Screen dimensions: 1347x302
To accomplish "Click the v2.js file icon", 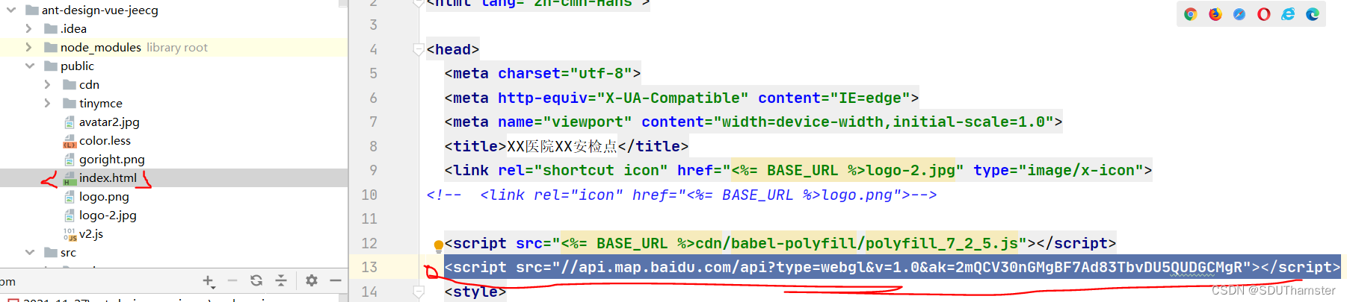I will point(70,234).
